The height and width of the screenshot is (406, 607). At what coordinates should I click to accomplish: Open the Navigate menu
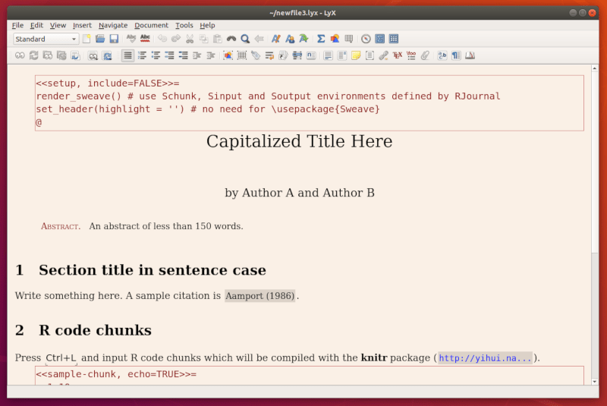click(113, 25)
